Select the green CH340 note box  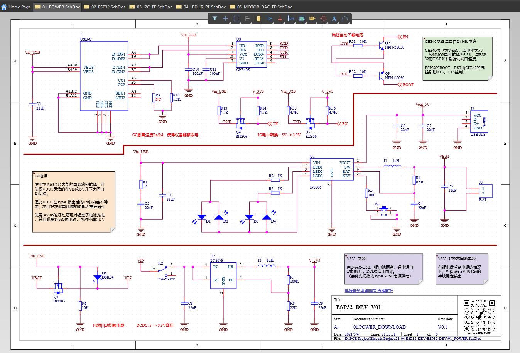pos(458,59)
